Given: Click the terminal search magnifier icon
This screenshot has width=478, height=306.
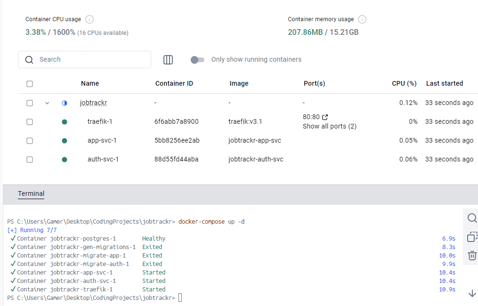Looking at the screenshot, I should click(x=472, y=217).
